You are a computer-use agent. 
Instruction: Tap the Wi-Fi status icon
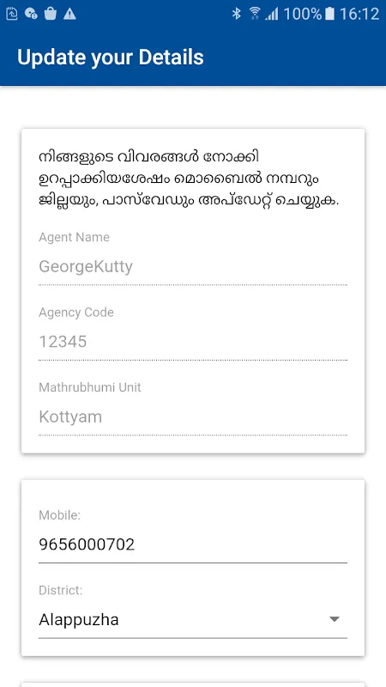tap(254, 14)
